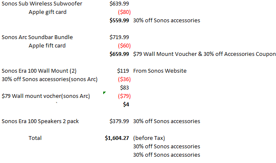Select the Sonos Era 100 Speakers 2 pack cell
The width and height of the screenshot is (276, 163).
(x=40, y=121)
